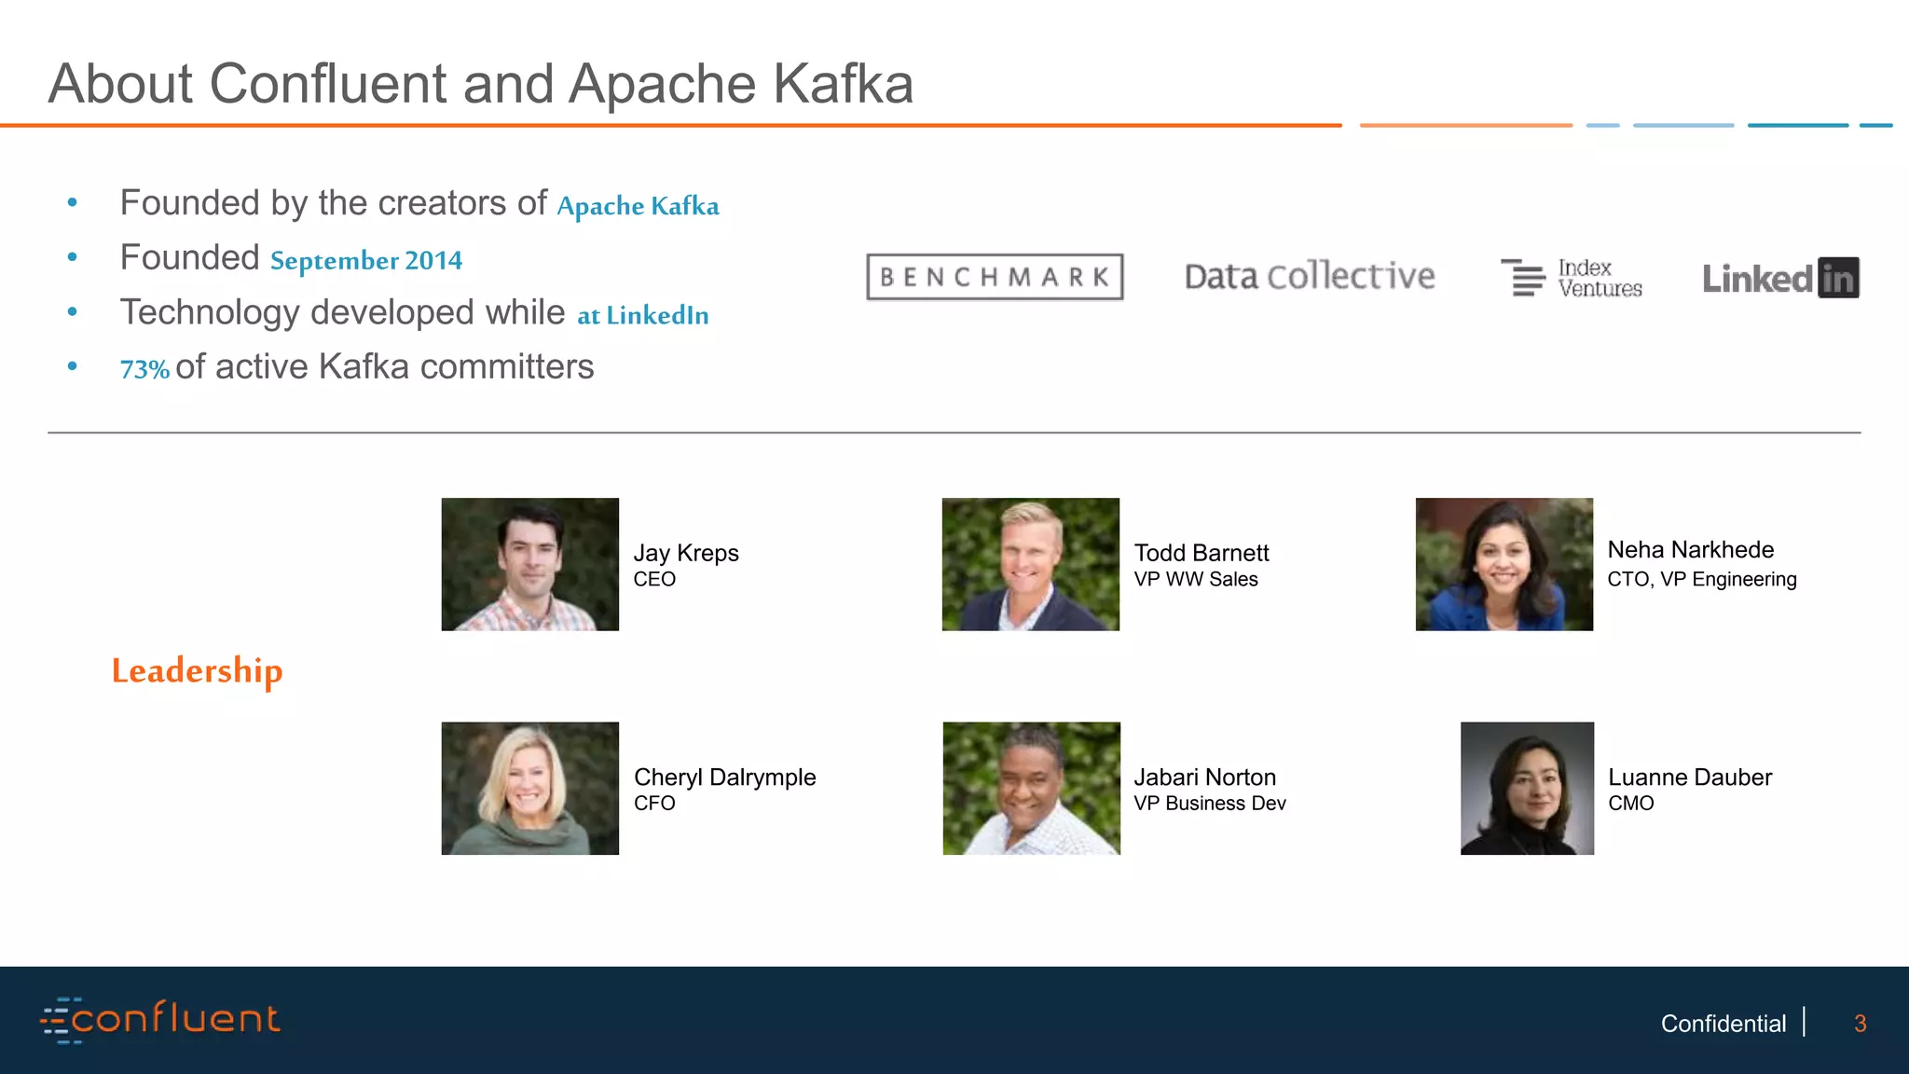Select Todd Barnett headshot photo
This screenshot has height=1074, width=1909.
1031,564
